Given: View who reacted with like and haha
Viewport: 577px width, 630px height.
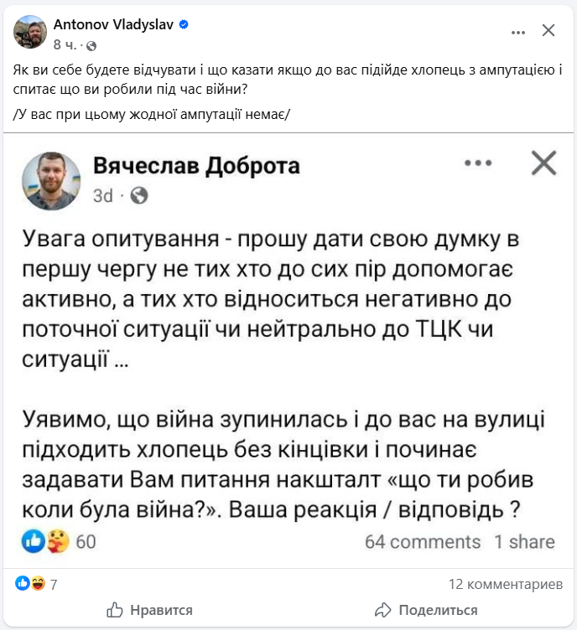Looking at the screenshot, I should (31, 583).
